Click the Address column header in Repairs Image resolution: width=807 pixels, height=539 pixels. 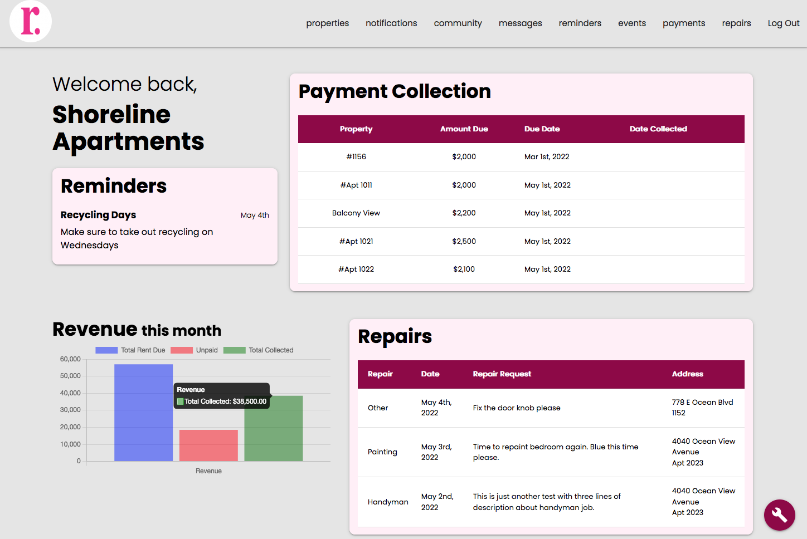coord(687,374)
